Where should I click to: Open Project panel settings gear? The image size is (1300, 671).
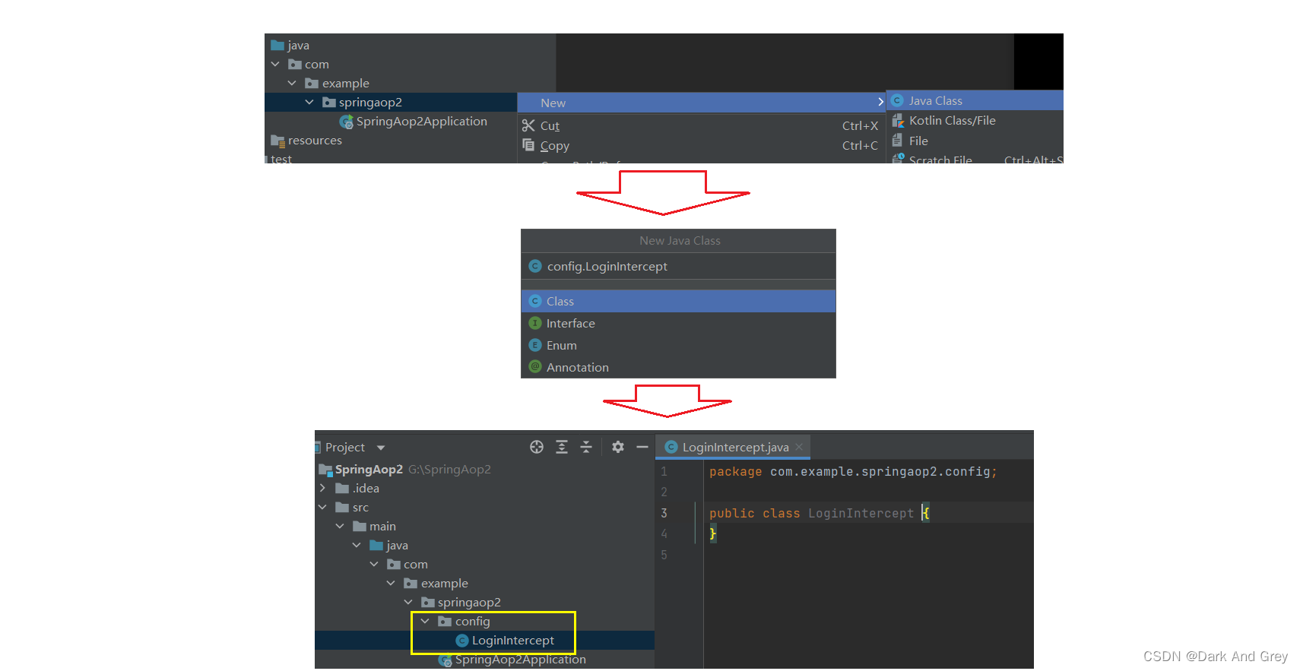coord(618,447)
